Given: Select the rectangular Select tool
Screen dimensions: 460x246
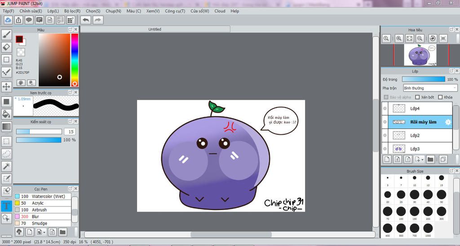Looking at the screenshot, I should coord(6,141).
